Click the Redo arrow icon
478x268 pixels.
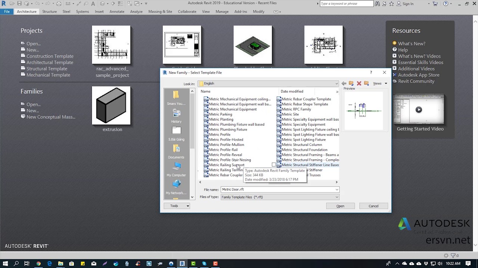click(48, 4)
